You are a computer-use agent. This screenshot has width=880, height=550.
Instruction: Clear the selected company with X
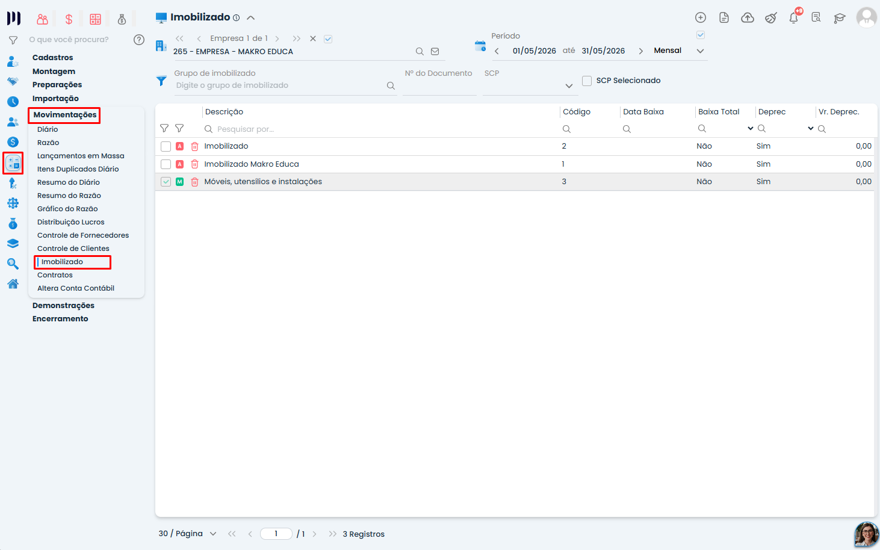click(313, 39)
